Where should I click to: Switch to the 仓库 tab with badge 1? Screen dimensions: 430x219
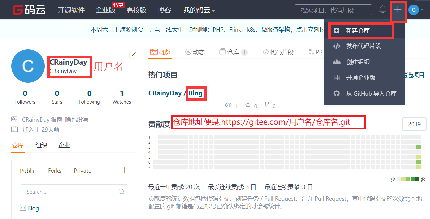pos(234,52)
